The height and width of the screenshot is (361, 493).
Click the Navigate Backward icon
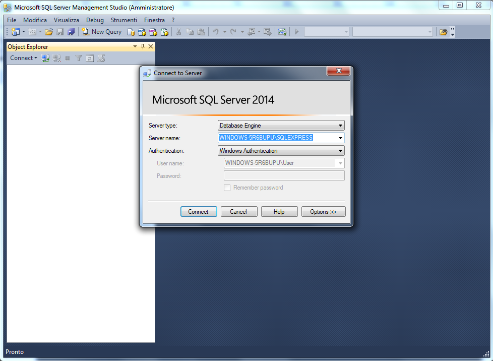[x=251, y=32]
